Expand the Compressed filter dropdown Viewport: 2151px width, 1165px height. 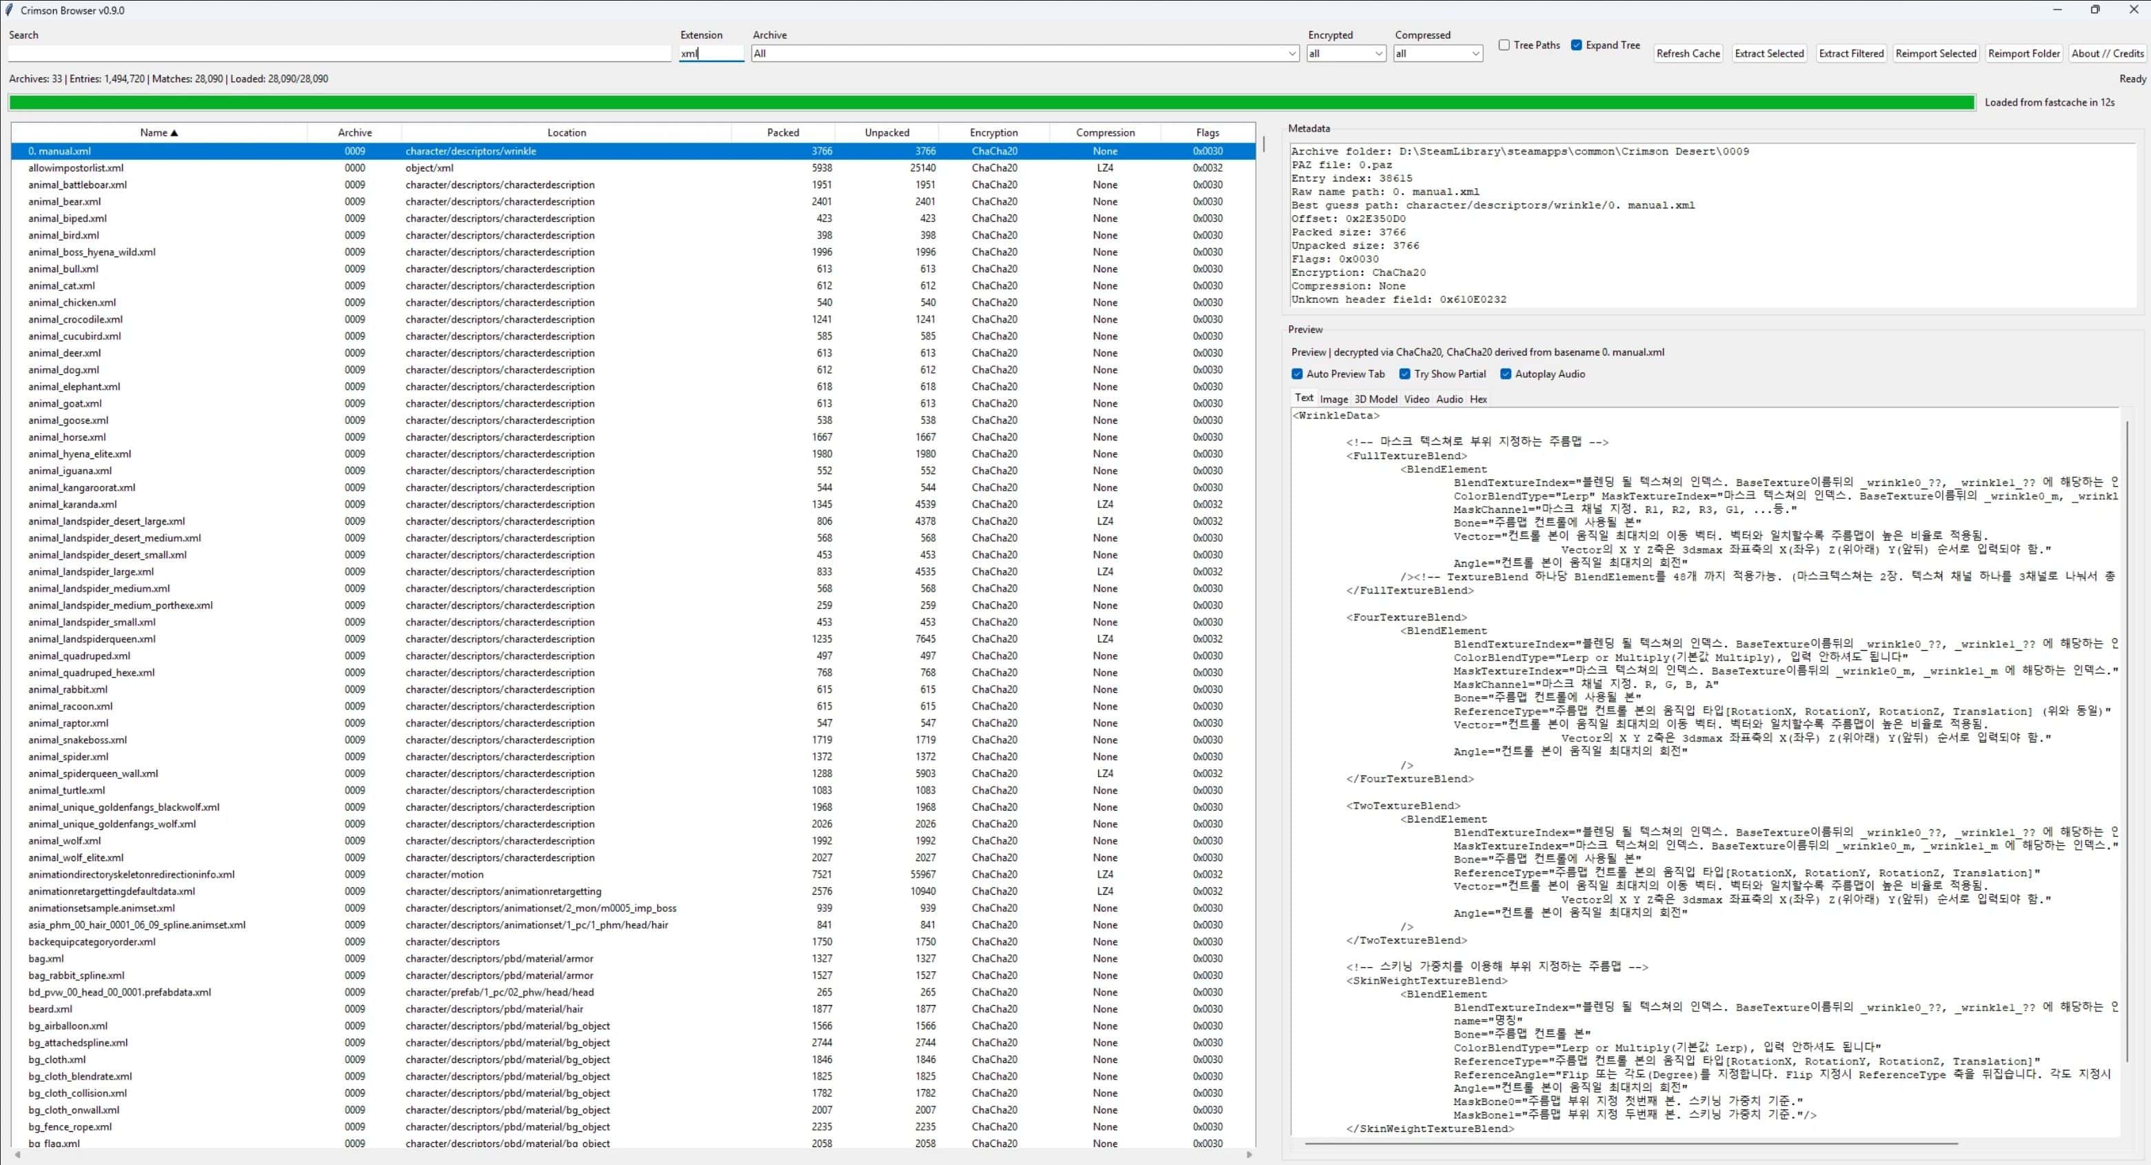[x=1475, y=54]
